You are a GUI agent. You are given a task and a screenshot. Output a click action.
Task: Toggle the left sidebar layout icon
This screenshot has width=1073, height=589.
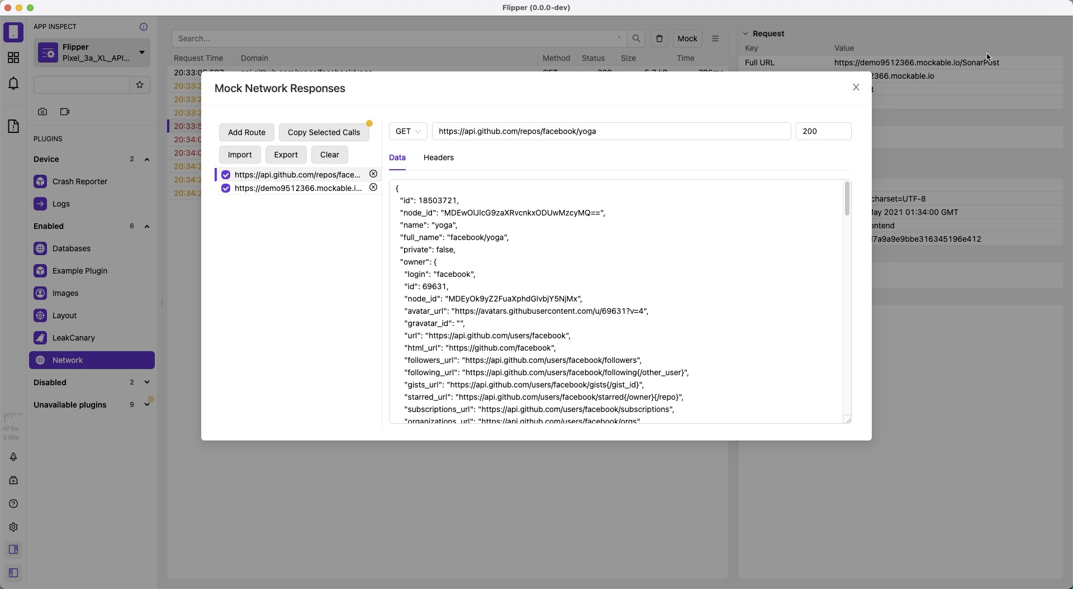13,573
